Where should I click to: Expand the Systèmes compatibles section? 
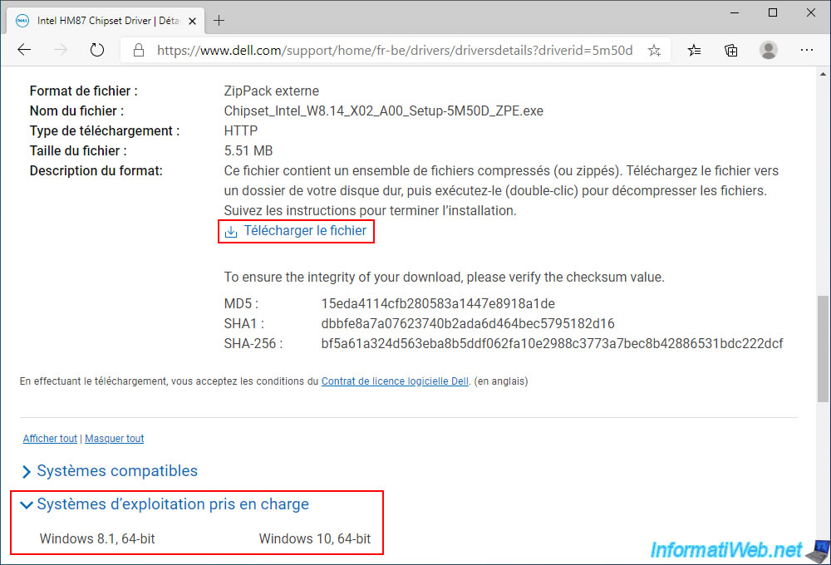[x=116, y=471]
